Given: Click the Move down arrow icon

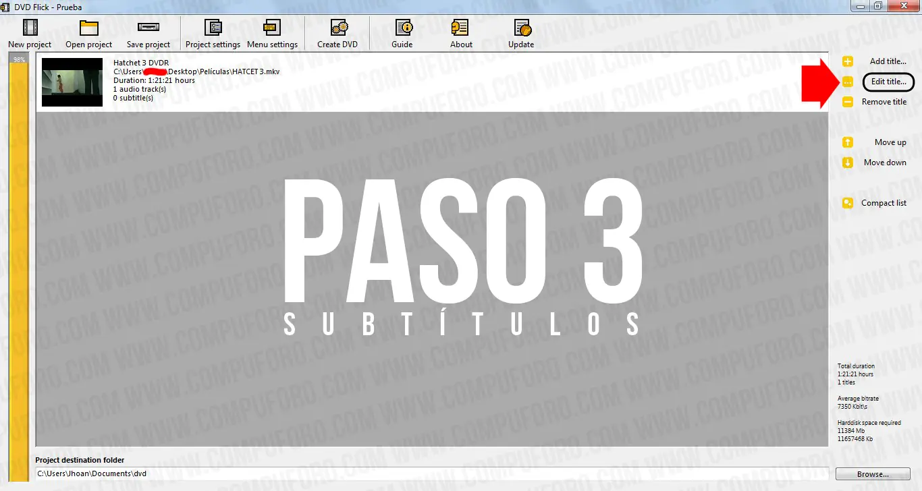Looking at the screenshot, I should [847, 163].
